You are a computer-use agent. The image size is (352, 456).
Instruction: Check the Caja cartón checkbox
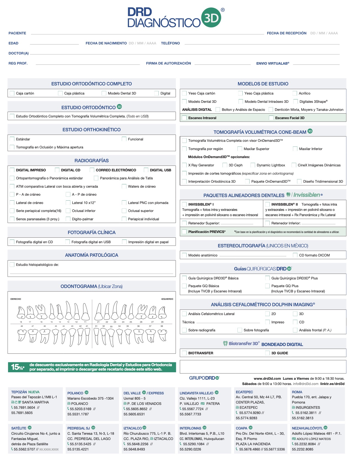tap(12, 93)
